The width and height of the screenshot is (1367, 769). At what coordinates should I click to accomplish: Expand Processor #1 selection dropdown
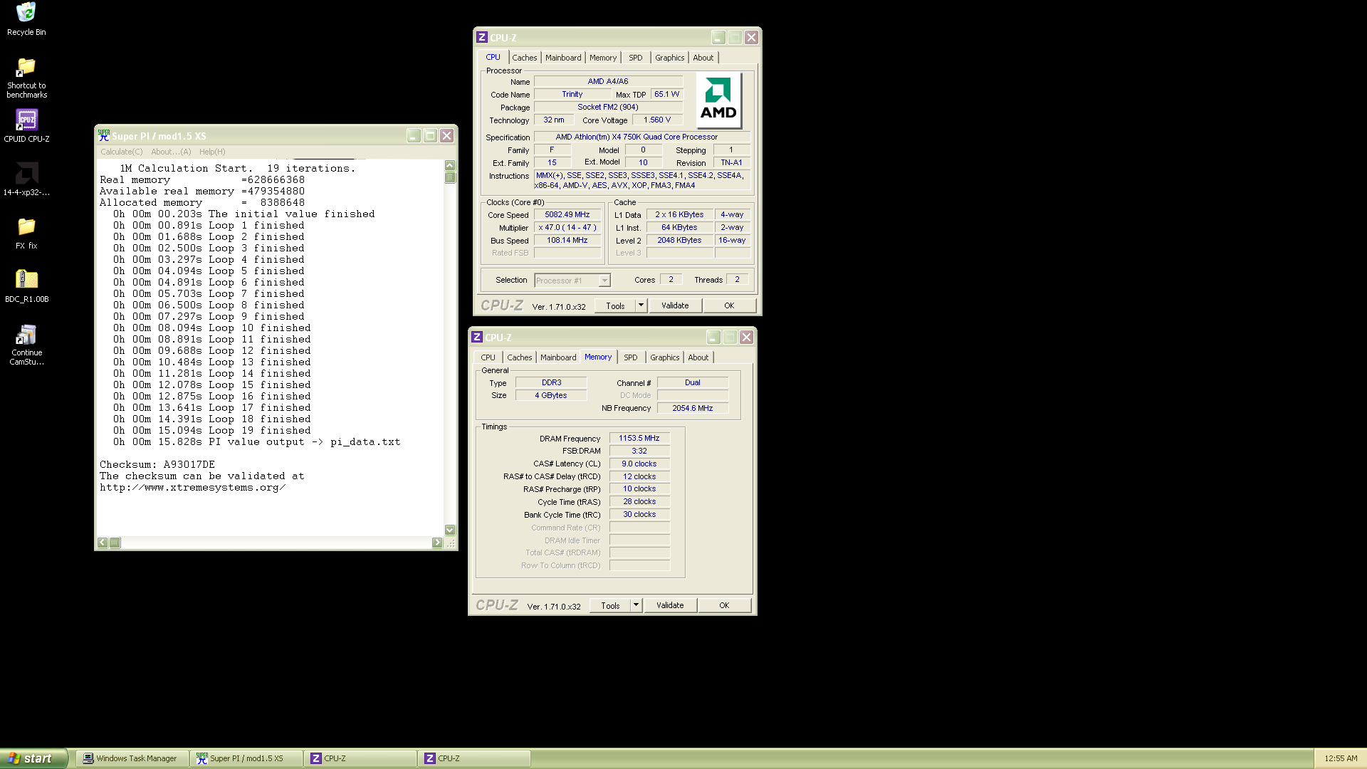pyautogui.click(x=604, y=281)
